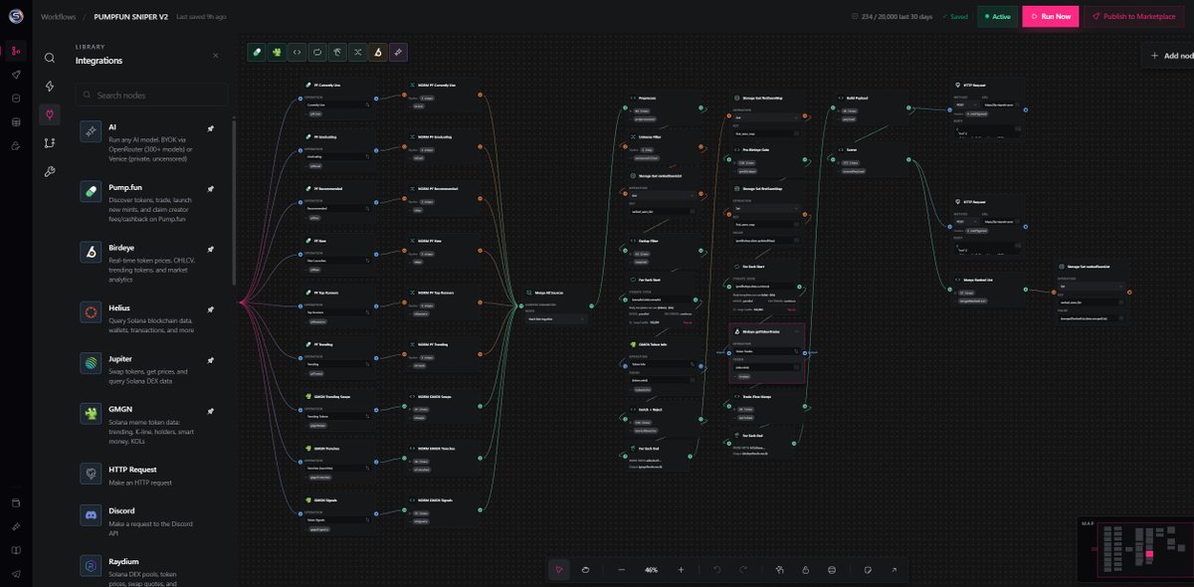
Task: Click the purple last shortcut in canvas toolbar
Action: pyautogui.click(x=397, y=52)
